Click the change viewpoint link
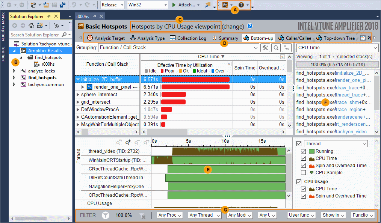Image resolution: width=381 pixels, height=223 pixels. click(233, 27)
